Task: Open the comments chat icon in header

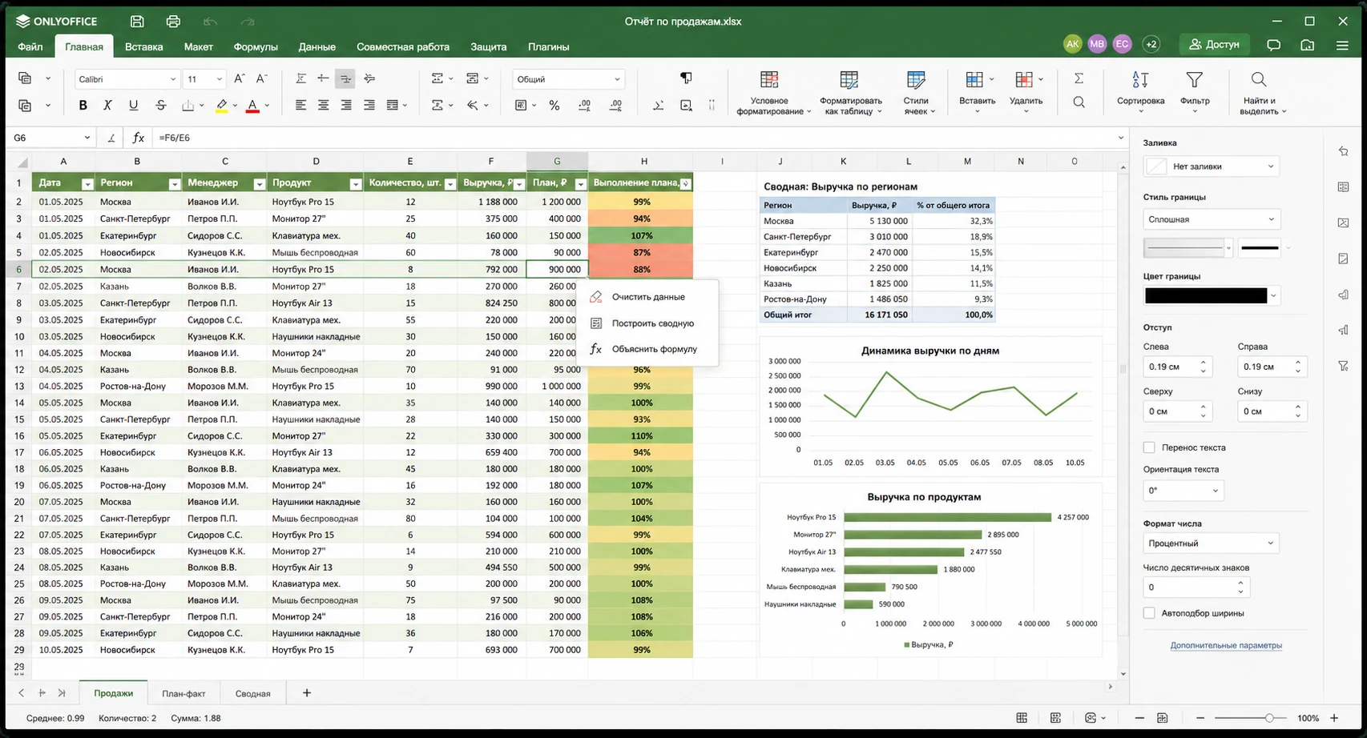Action: pyautogui.click(x=1273, y=45)
